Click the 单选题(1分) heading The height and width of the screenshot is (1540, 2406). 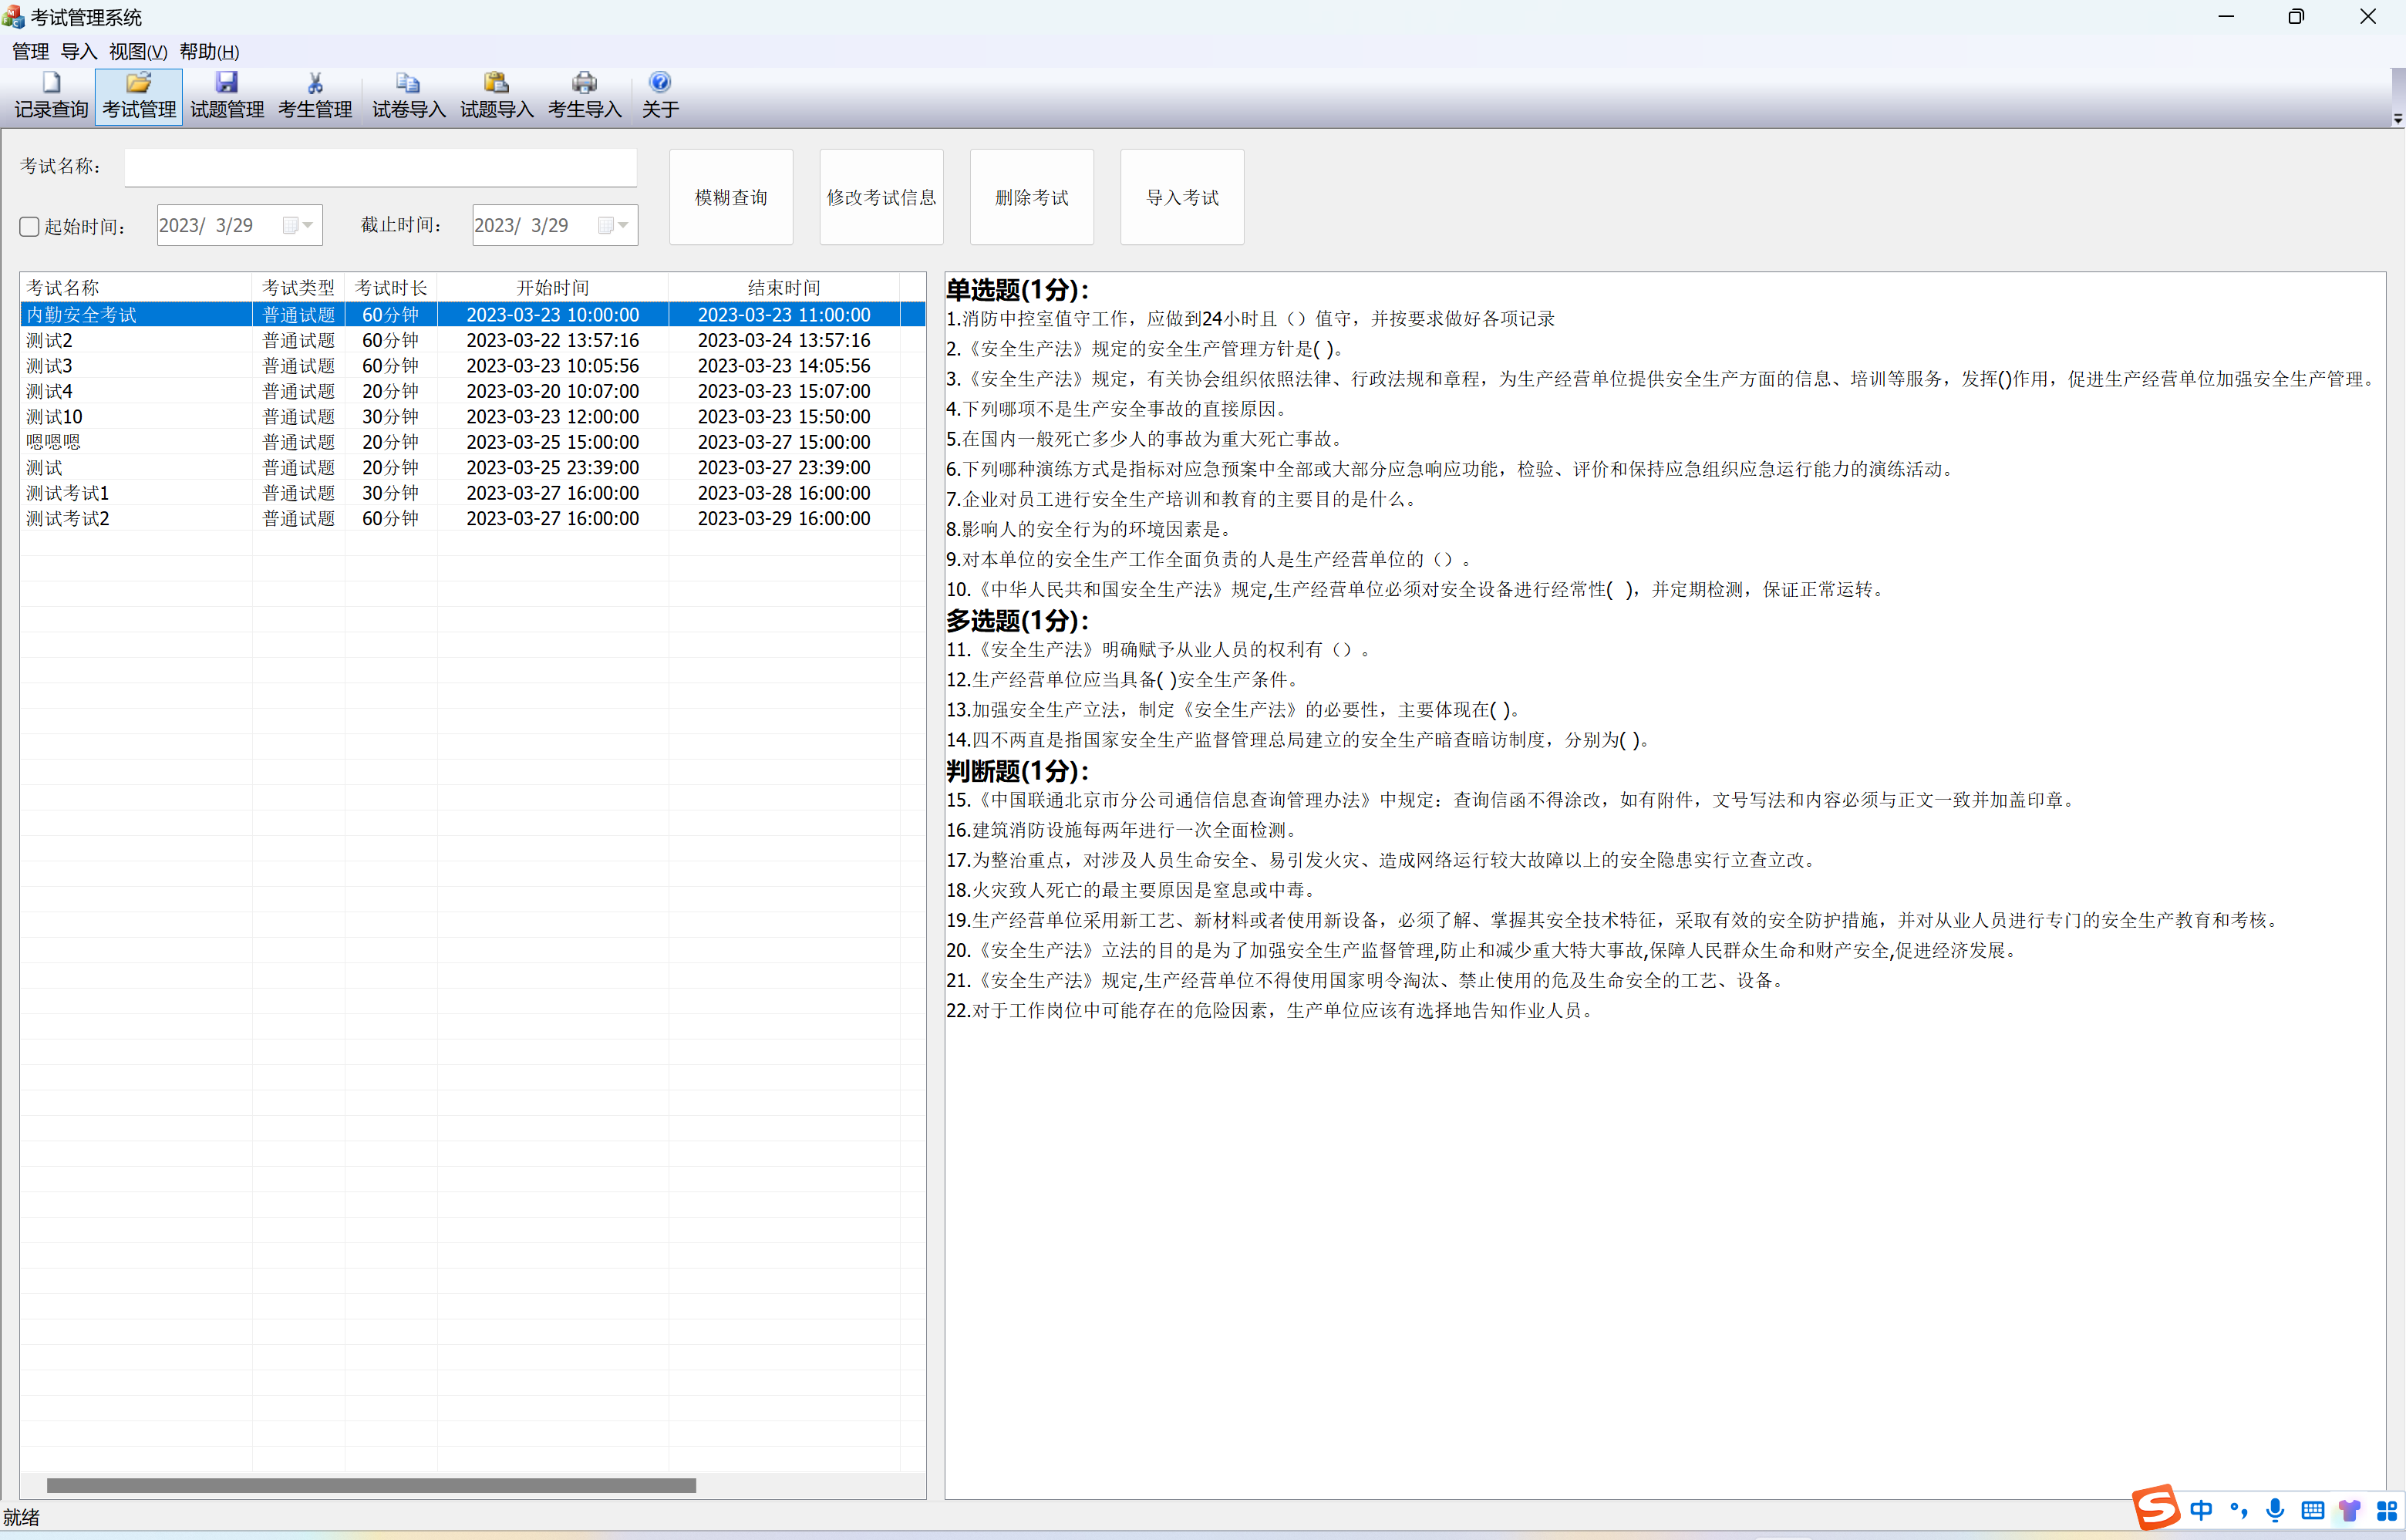1017,290
